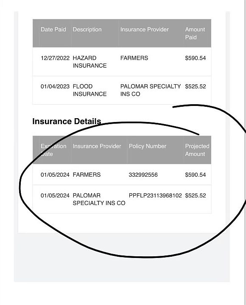Click the $525.52 amount paid value
246x305 pixels.
point(196,86)
